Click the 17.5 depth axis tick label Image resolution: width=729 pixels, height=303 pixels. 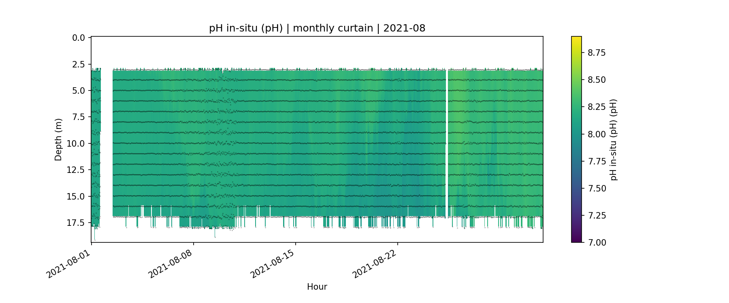[x=76, y=223]
